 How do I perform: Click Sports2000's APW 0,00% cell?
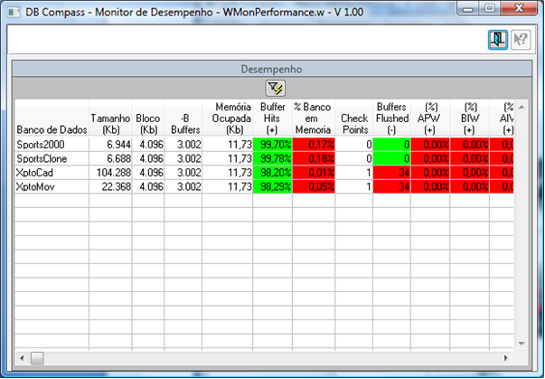(x=430, y=145)
